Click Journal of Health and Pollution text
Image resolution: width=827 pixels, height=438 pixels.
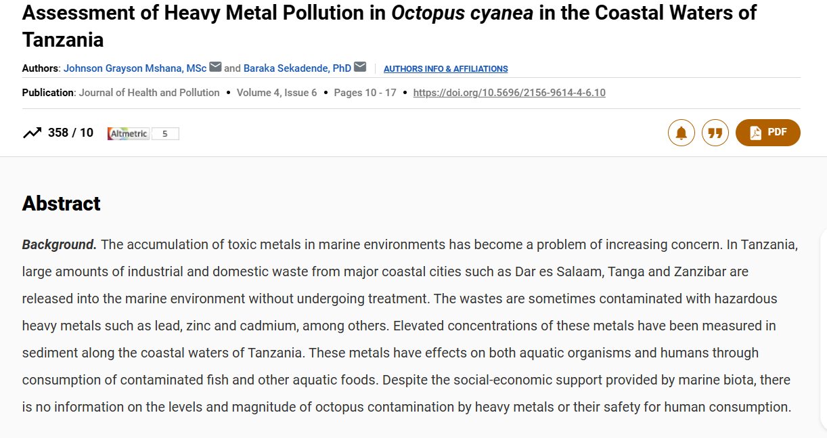[149, 93]
